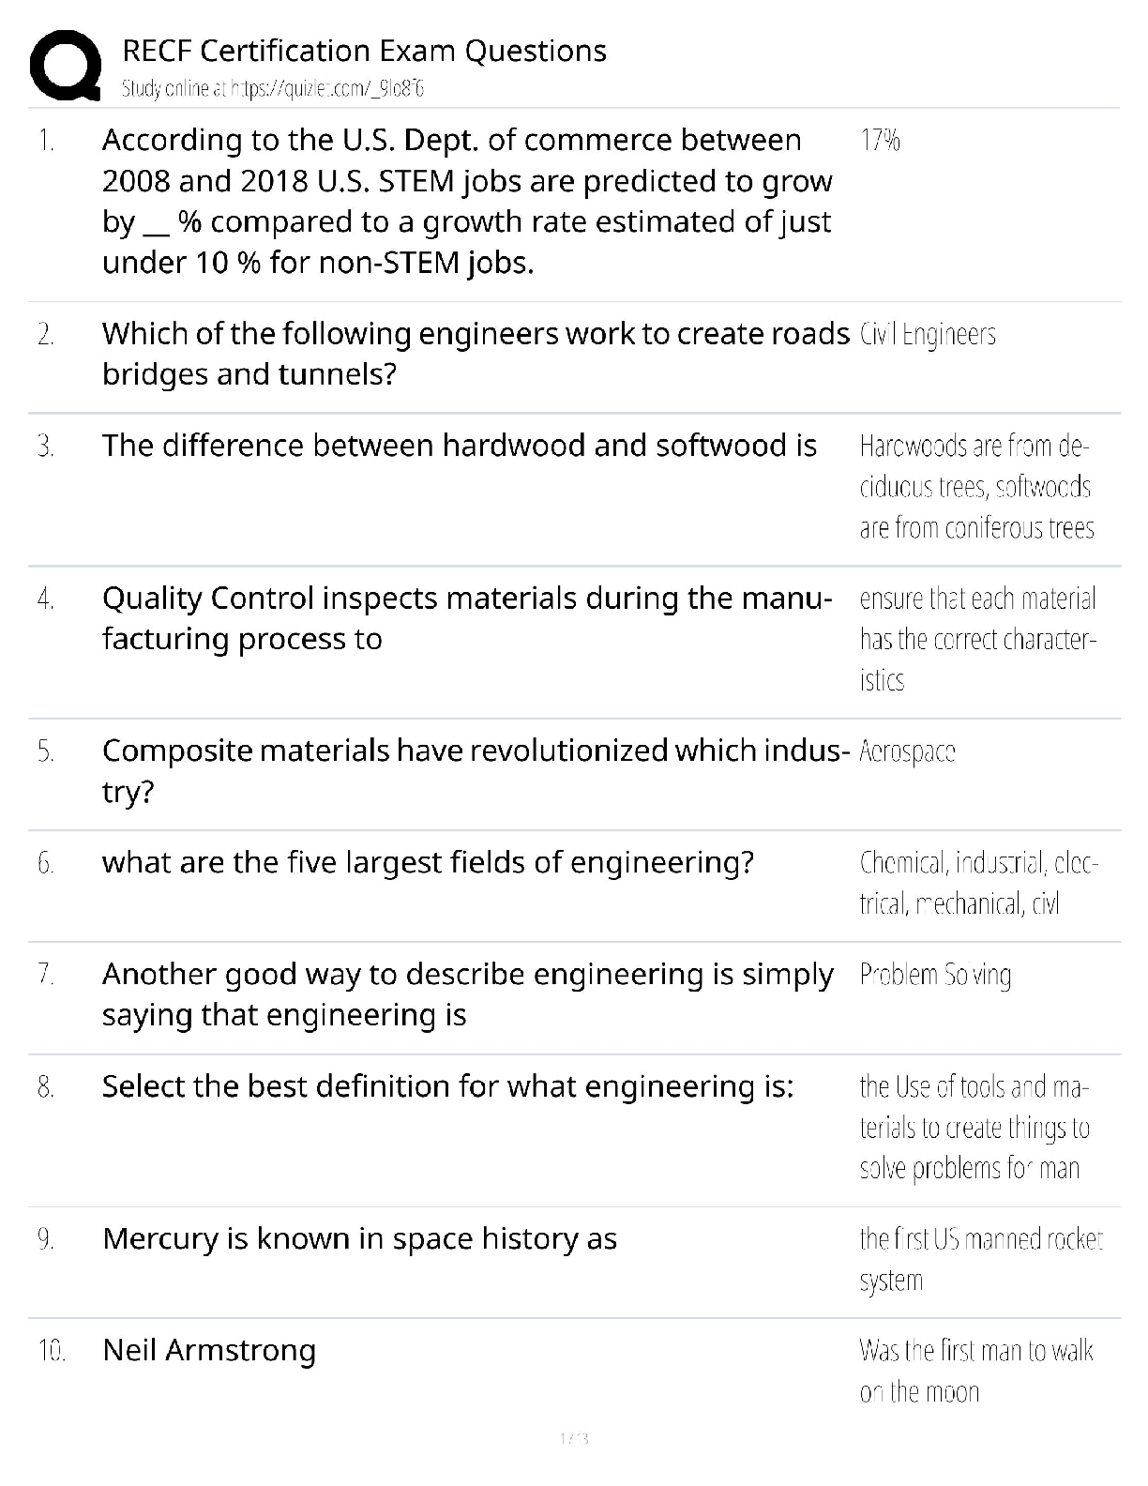
Task: Select the best definition of engineering question
Action: [x=447, y=1086]
